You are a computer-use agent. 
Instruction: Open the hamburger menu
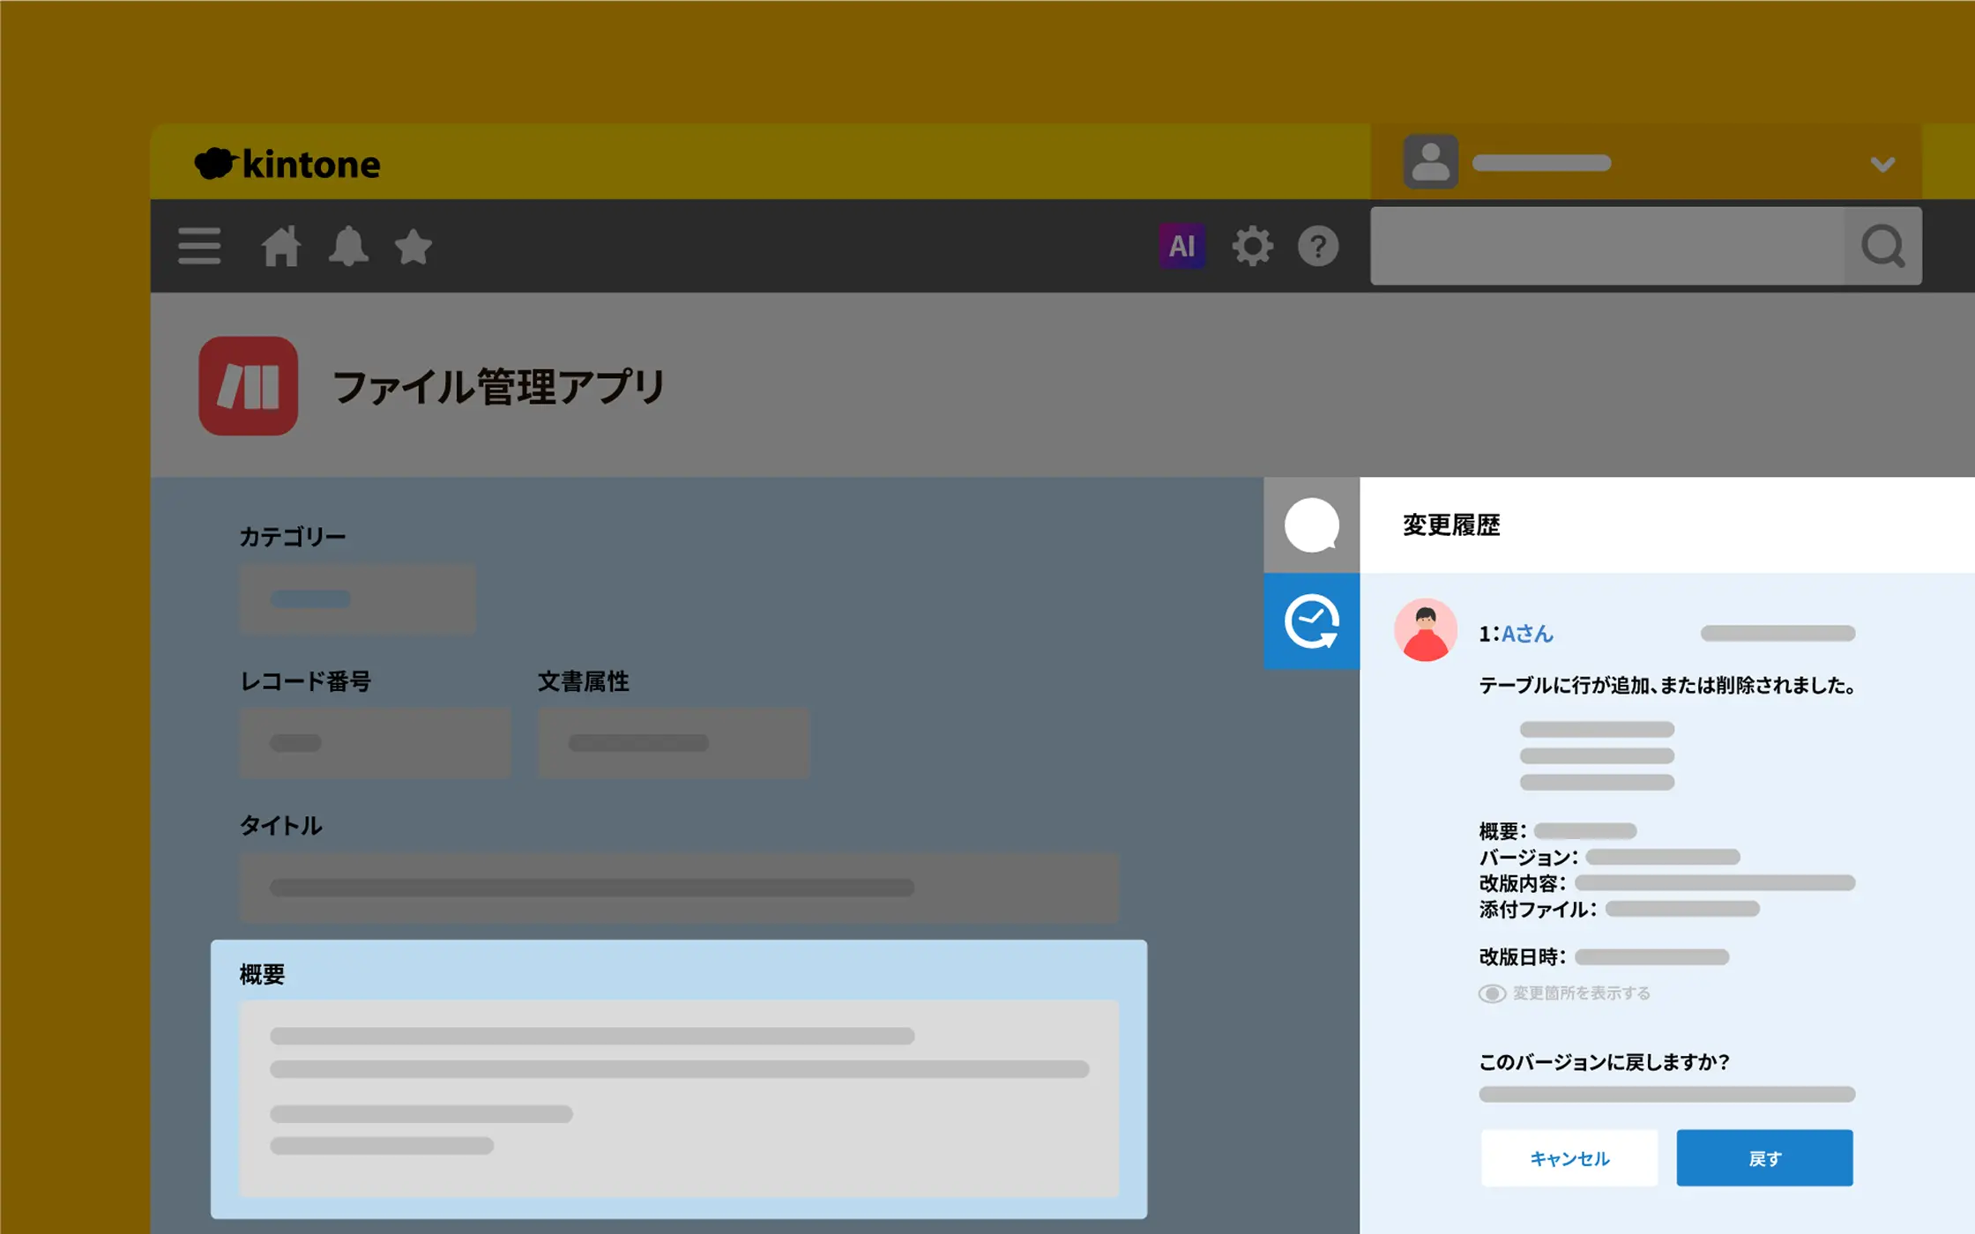tap(199, 246)
